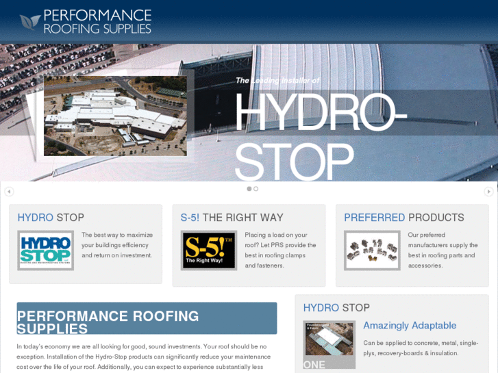This screenshot has height=373, width=498.
Task: Open the S-5! THE RIGHT WAY heading
Action: click(x=232, y=218)
